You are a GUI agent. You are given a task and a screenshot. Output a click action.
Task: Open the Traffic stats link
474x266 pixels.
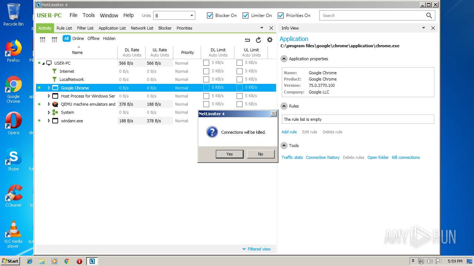coord(292,157)
